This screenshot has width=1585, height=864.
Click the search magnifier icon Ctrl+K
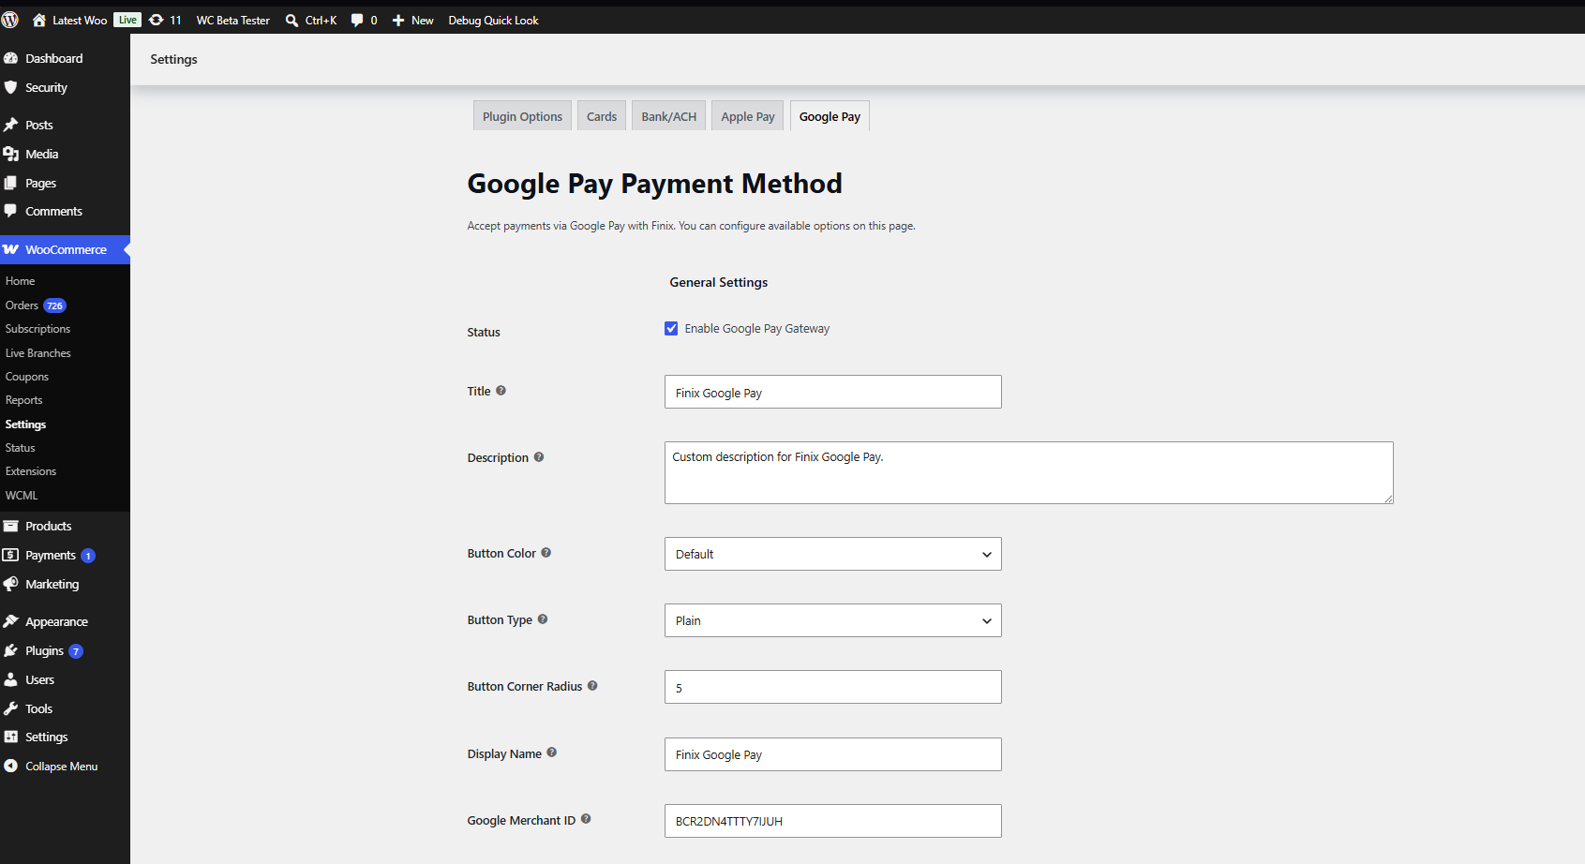[x=292, y=20]
